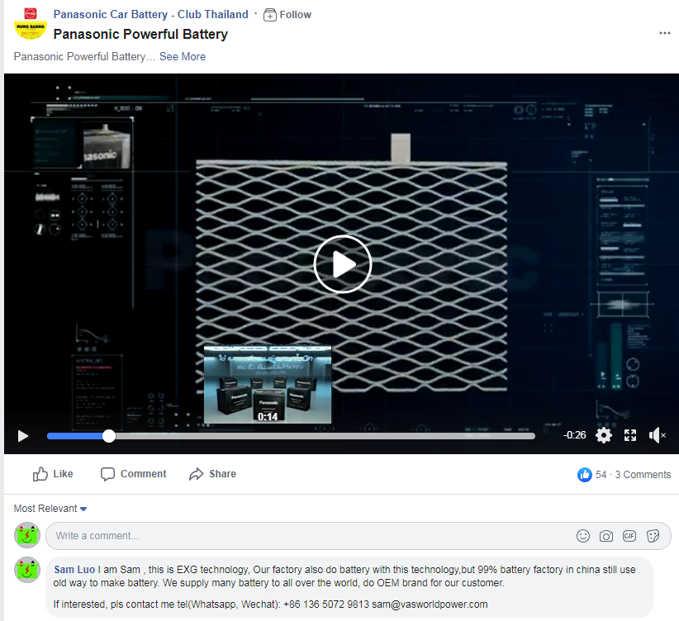
Task: Click Sam Luo's comment avatar
Action: click(27, 570)
